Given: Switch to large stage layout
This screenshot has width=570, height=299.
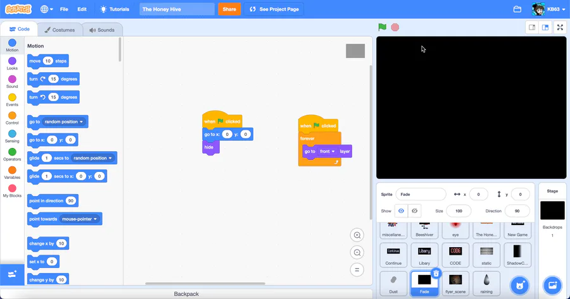Looking at the screenshot, I should click(x=545, y=27).
